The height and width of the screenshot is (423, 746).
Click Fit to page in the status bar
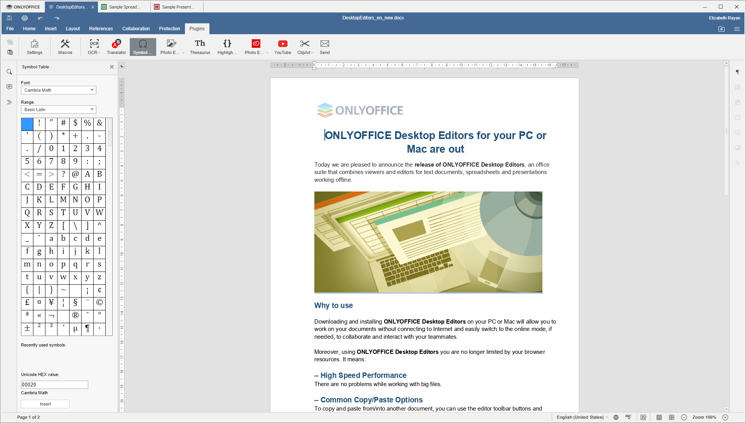[x=659, y=417]
